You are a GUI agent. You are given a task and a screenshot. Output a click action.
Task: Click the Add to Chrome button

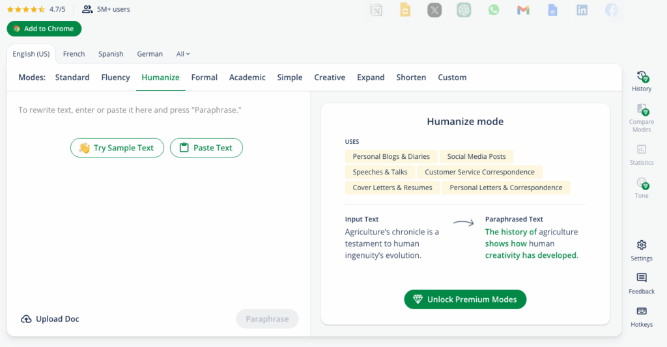44,29
